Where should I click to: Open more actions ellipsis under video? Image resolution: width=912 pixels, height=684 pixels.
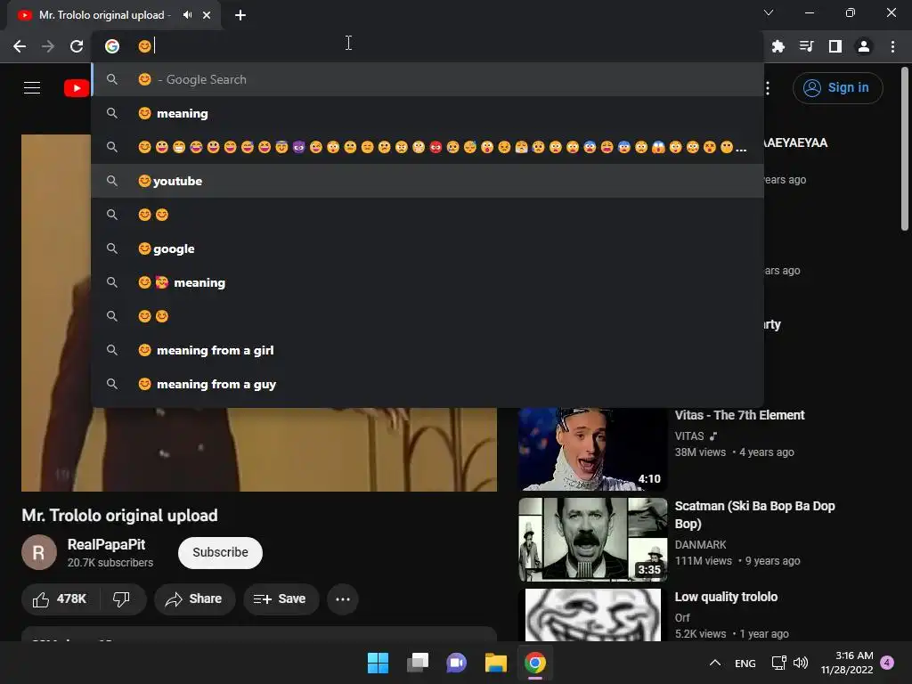(343, 599)
